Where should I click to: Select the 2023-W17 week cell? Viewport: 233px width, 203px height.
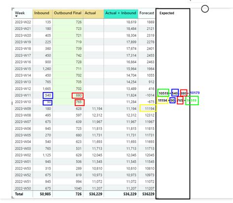[x=23, y=56]
